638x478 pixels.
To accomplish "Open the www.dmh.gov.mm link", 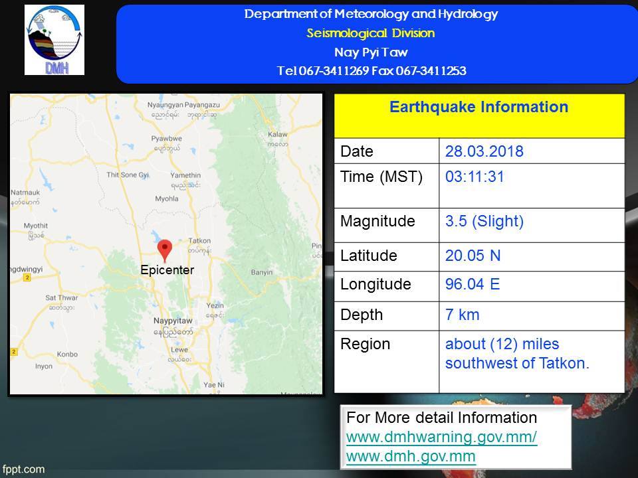I will tap(411, 456).
